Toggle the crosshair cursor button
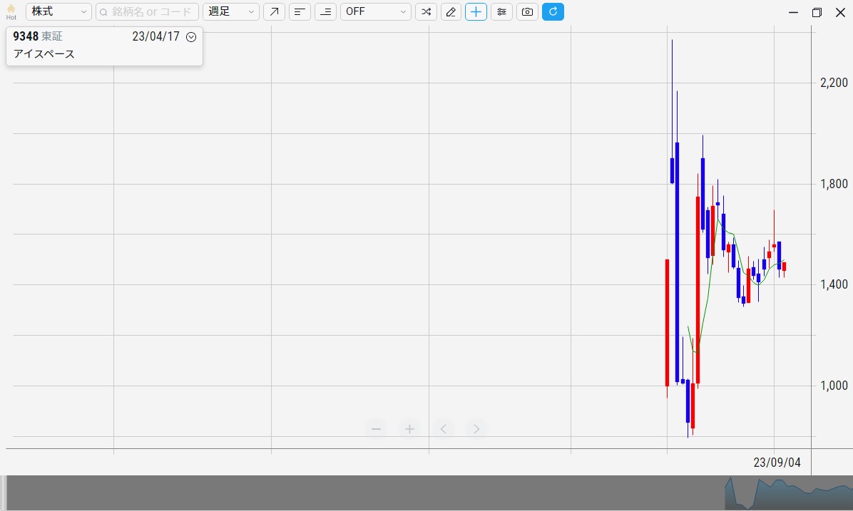Screen dimensions: 853x511 click(x=476, y=12)
